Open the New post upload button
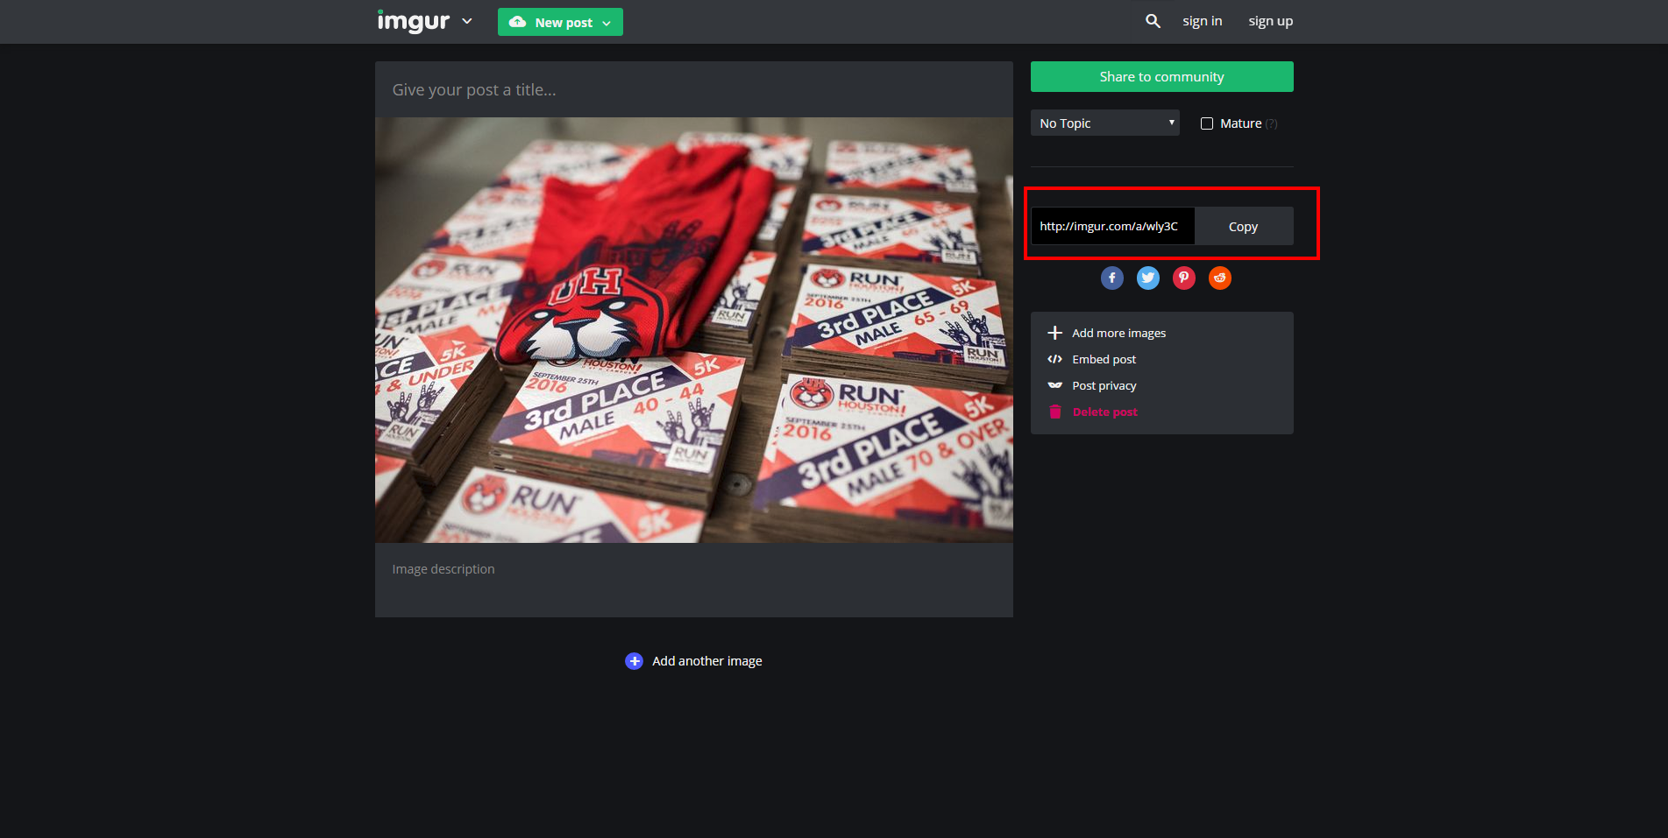 click(560, 22)
